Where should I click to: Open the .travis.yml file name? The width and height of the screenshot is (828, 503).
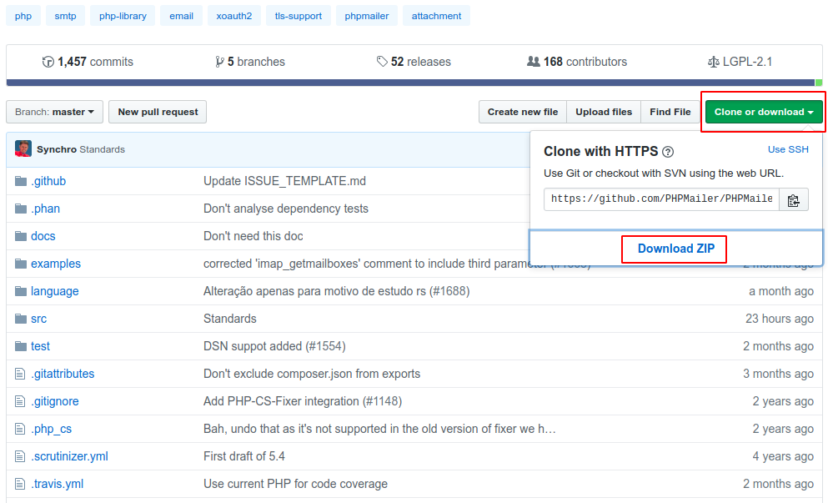[57, 484]
